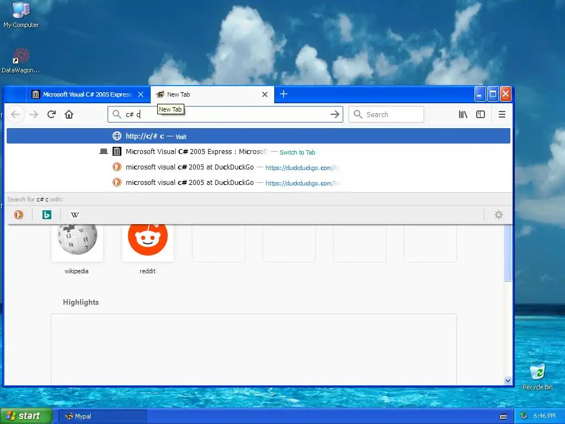
Task: Open the hamburger application menu
Action: point(502,114)
